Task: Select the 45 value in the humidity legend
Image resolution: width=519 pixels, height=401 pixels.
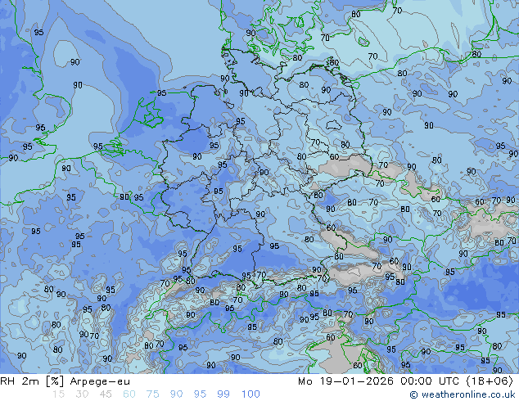Action: click(x=106, y=394)
